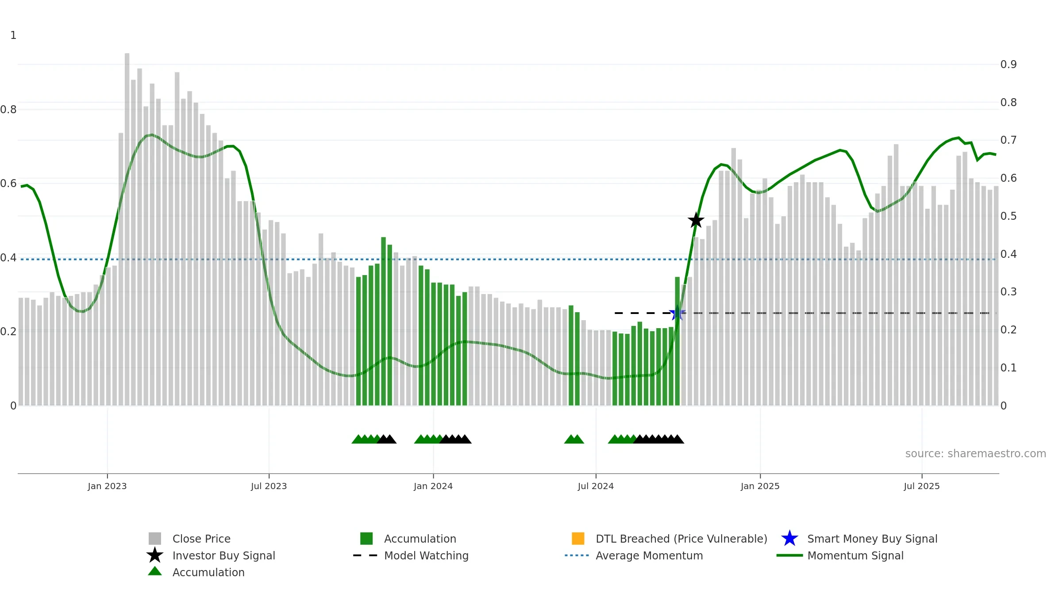Toggle Momentum Signal legend entry
This screenshot has width=1062, height=597.
(x=855, y=555)
